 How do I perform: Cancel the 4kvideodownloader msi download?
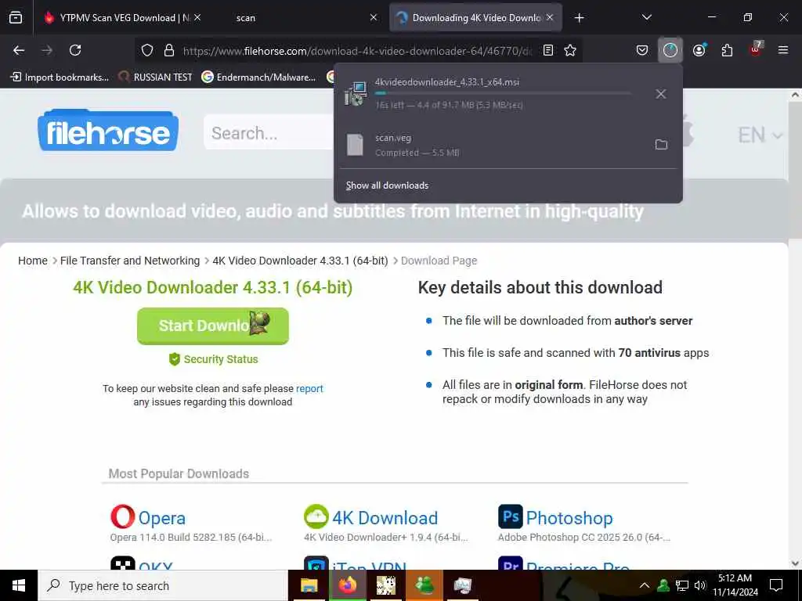click(x=661, y=94)
